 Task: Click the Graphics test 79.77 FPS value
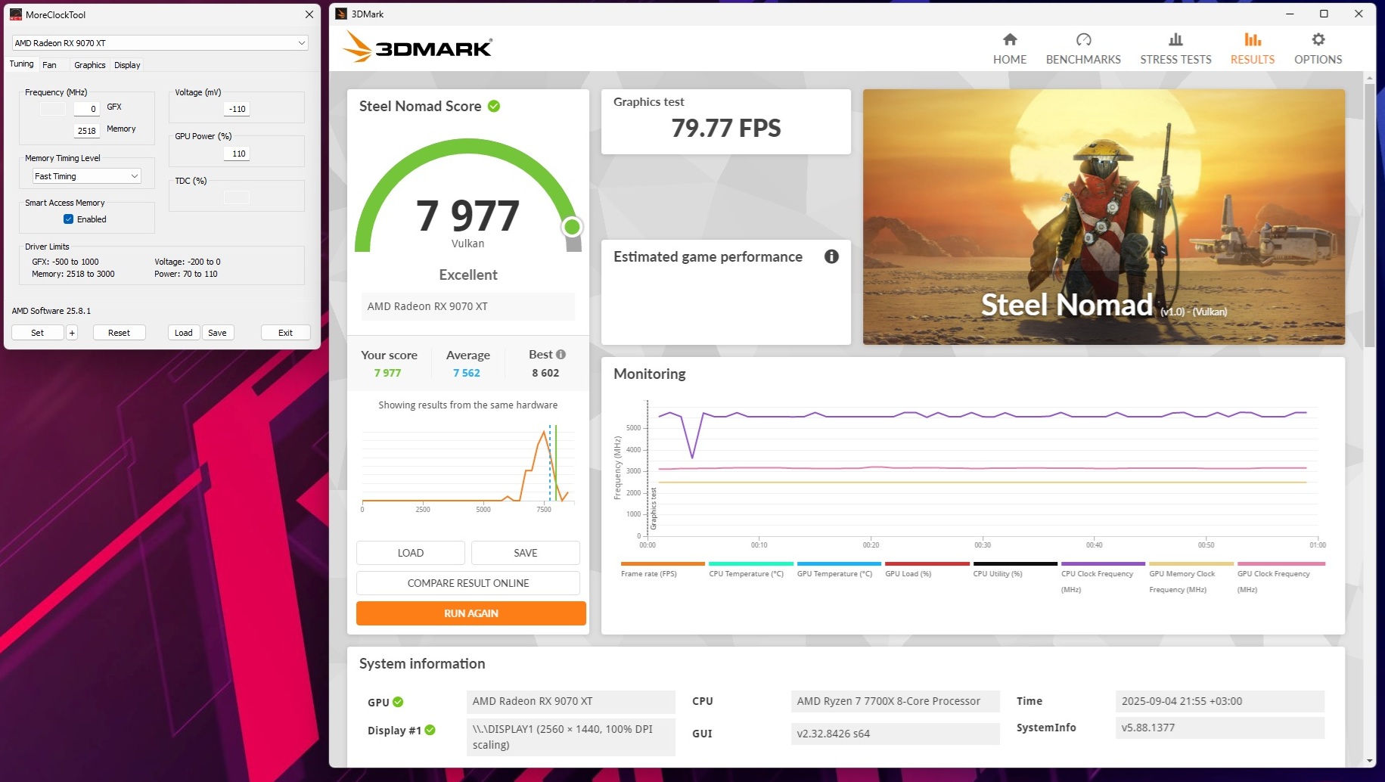726,128
